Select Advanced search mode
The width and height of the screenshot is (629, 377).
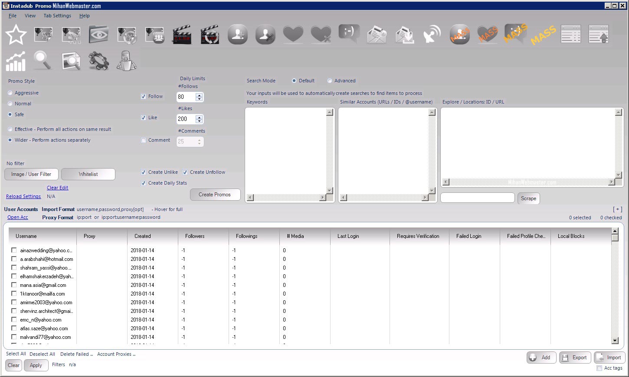click(330, 81)
